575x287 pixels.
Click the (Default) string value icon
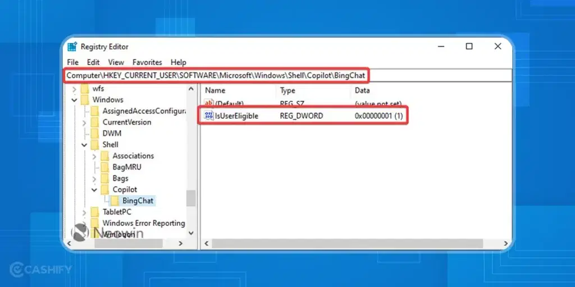pos(209,104)
